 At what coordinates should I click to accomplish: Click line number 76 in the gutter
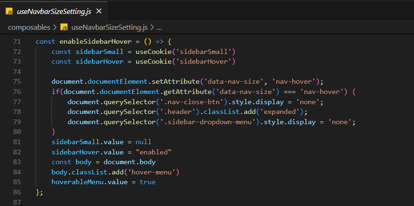17,92
